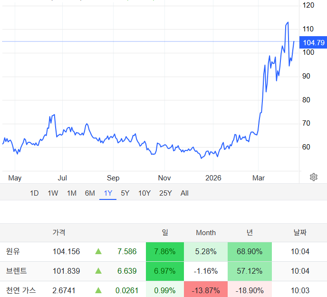Screen dimensions: 327x297
Task: Click the 68.90% yearly change cell
Action: (250, 251)
